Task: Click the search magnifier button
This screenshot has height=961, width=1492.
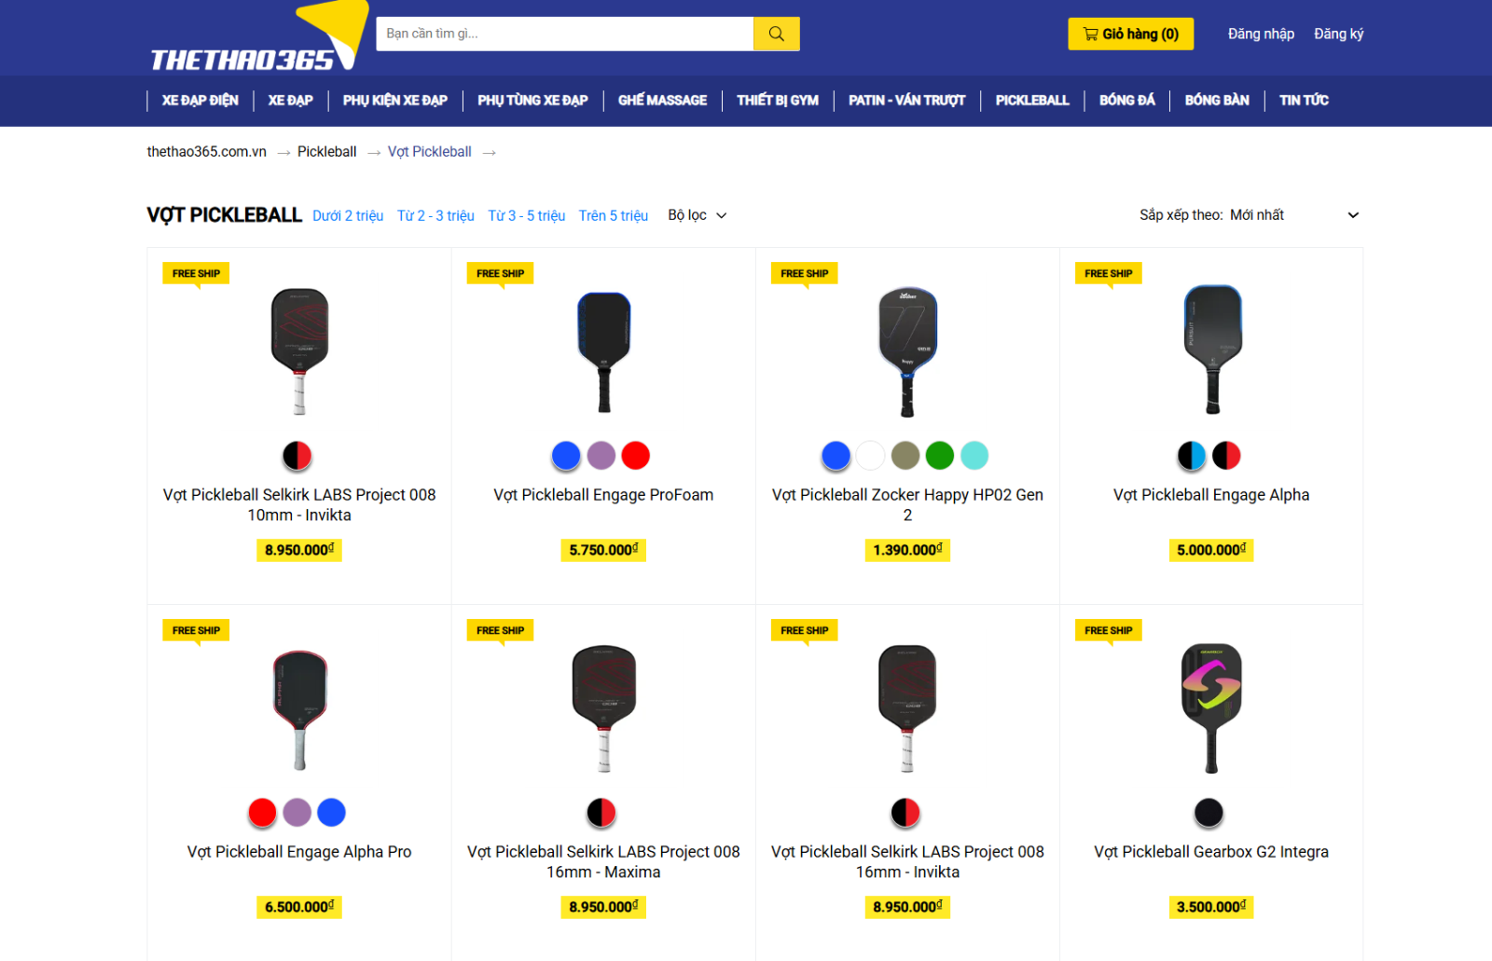Action: (x=776, y=34)
